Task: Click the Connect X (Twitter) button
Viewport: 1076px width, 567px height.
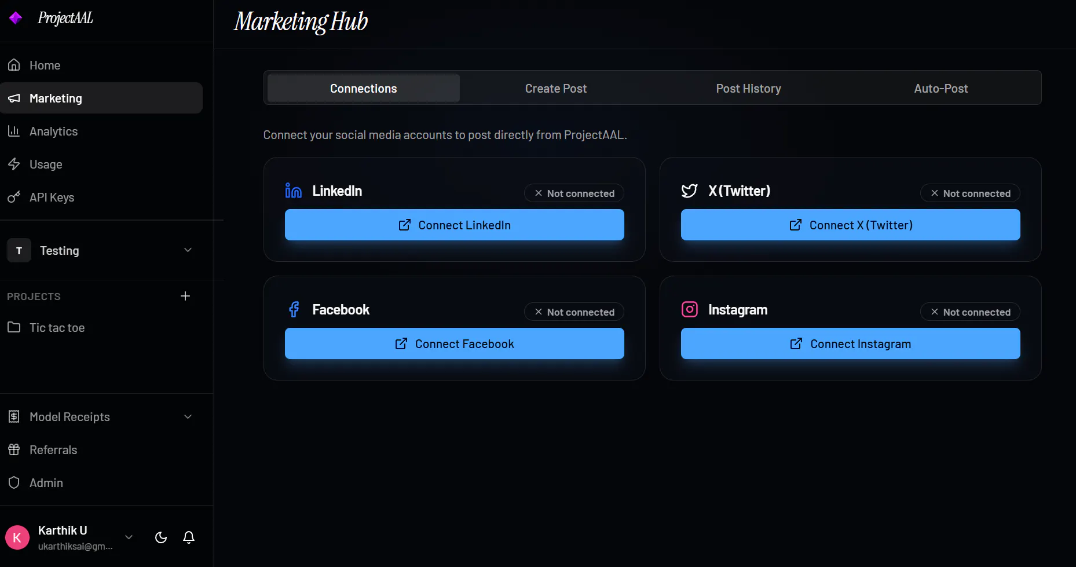Action: click(851, 225)
